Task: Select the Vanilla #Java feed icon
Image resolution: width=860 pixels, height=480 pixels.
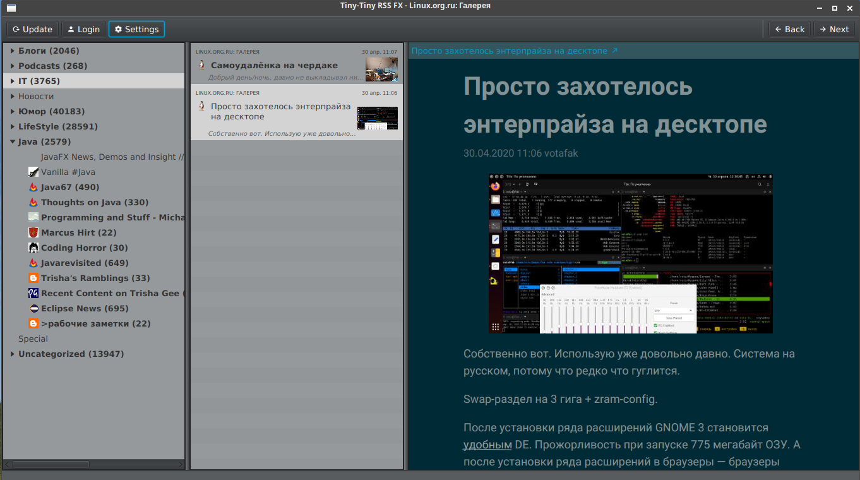Action: coord(33,172)
